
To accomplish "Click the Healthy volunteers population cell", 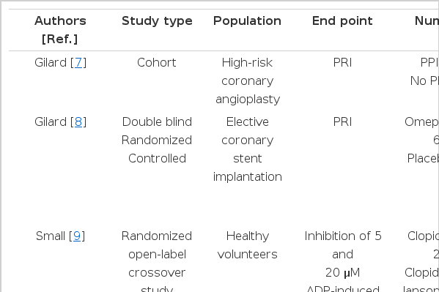I will pos(248,245).
